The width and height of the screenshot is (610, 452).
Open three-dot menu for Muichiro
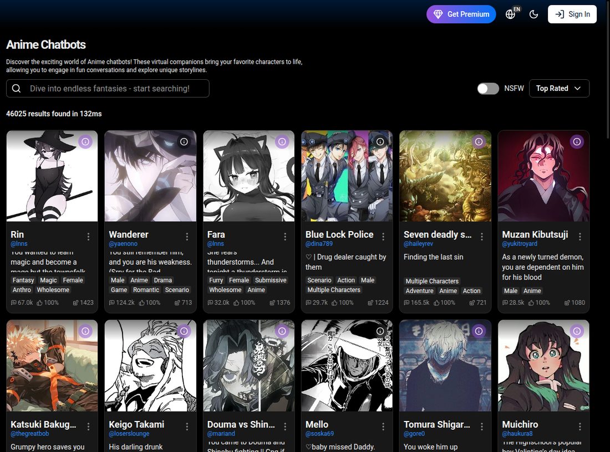tap(579, 427)
